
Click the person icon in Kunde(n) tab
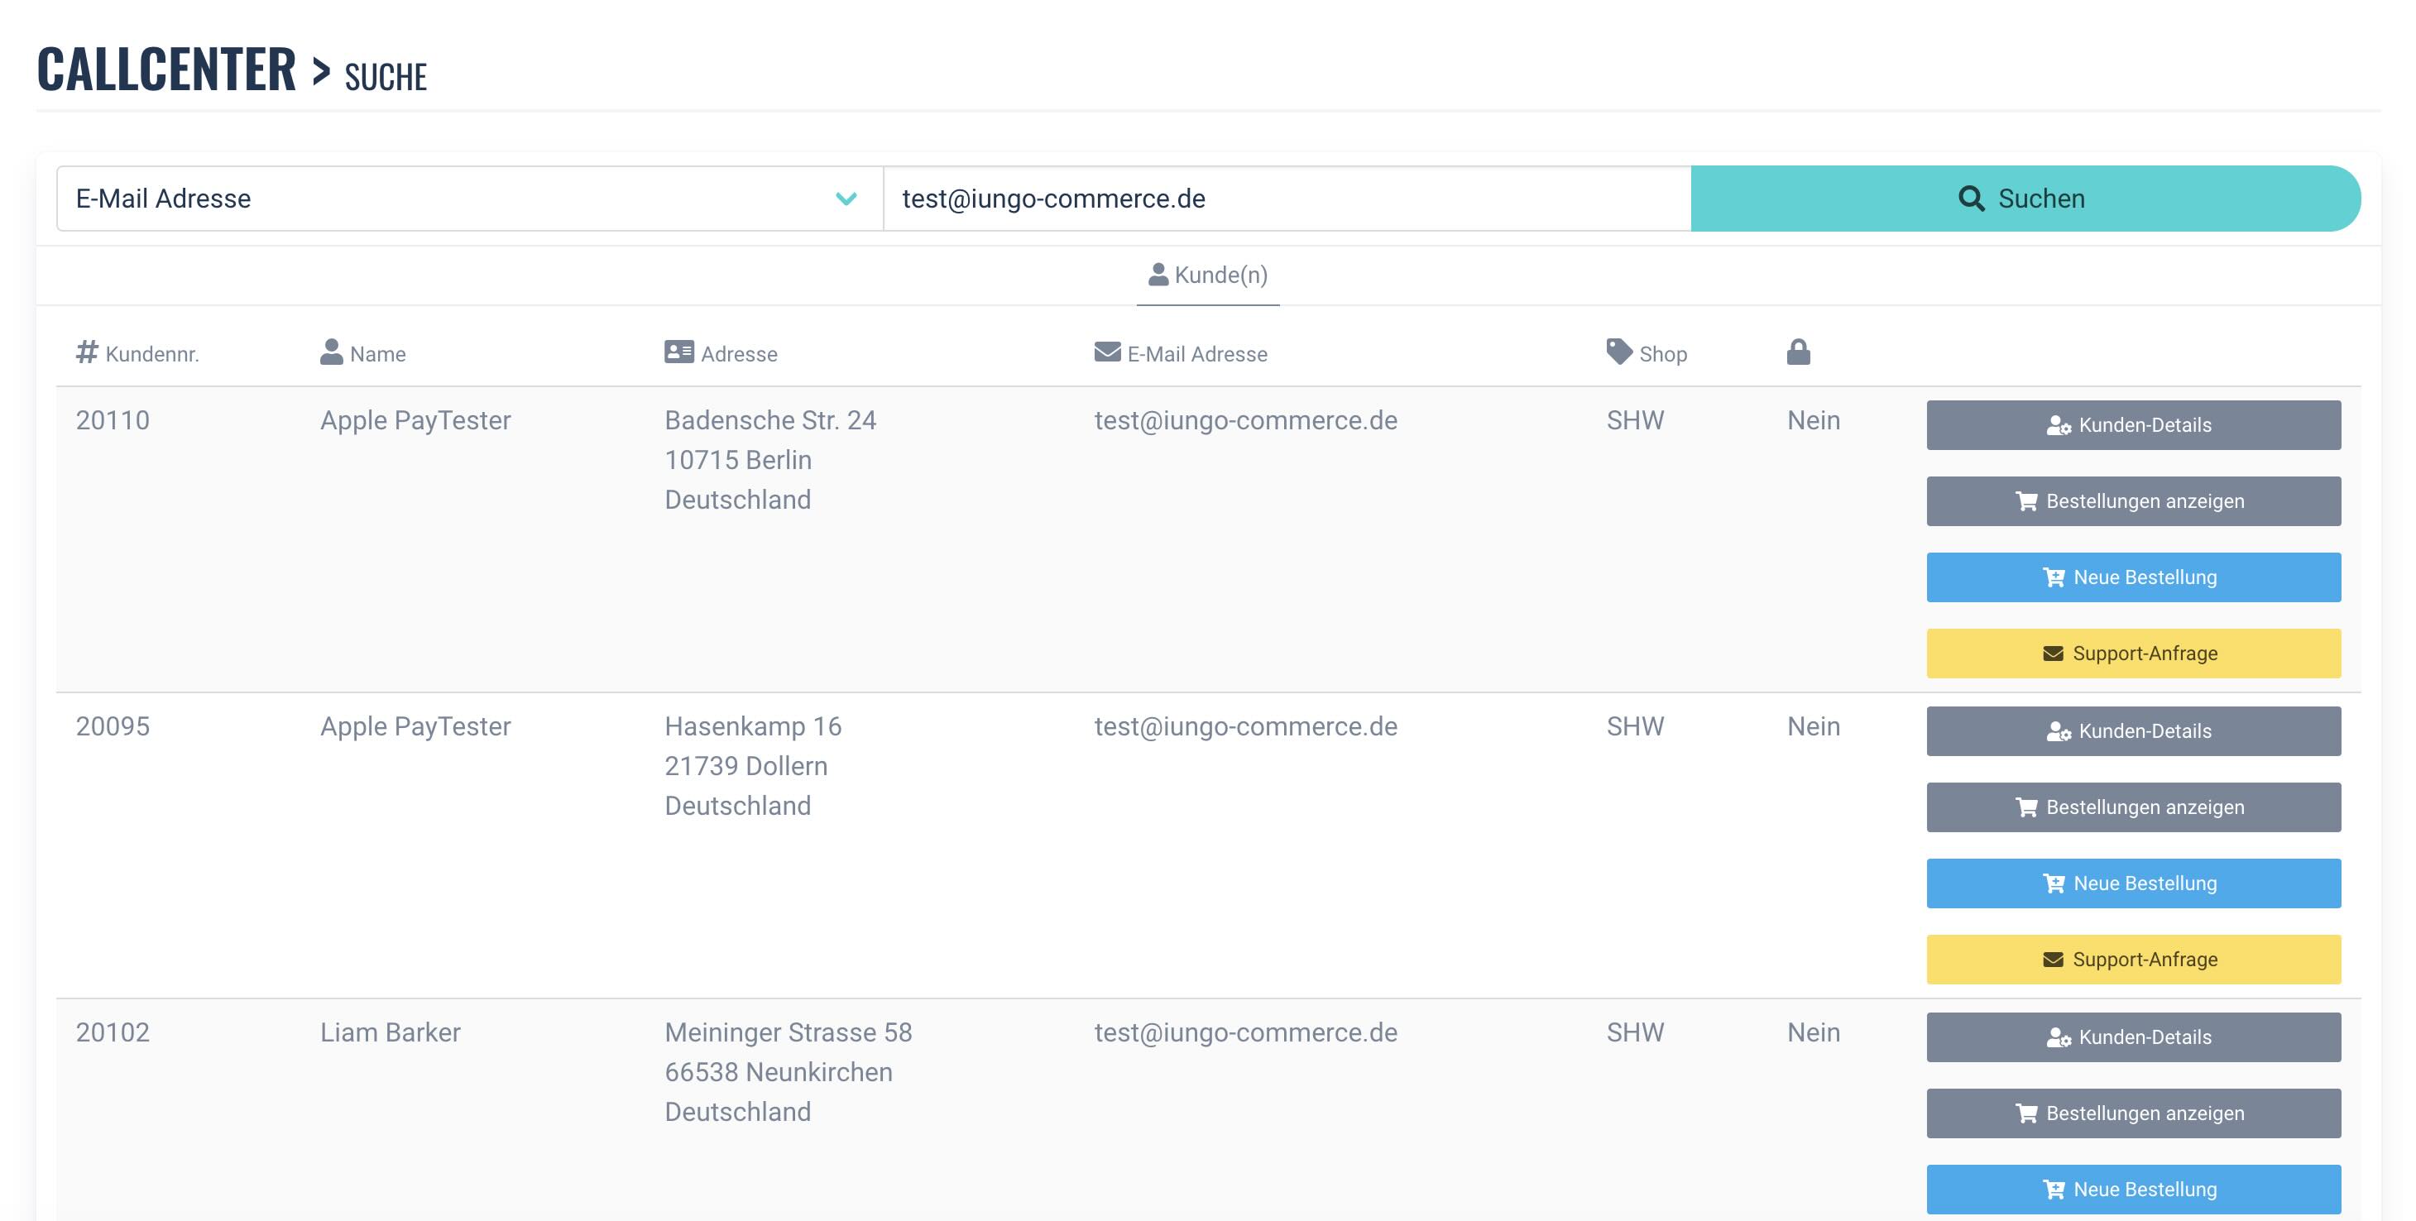click(x=1158, y=275)
